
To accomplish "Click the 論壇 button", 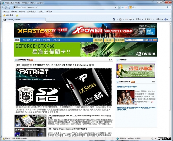I will (x=109, y=40).
